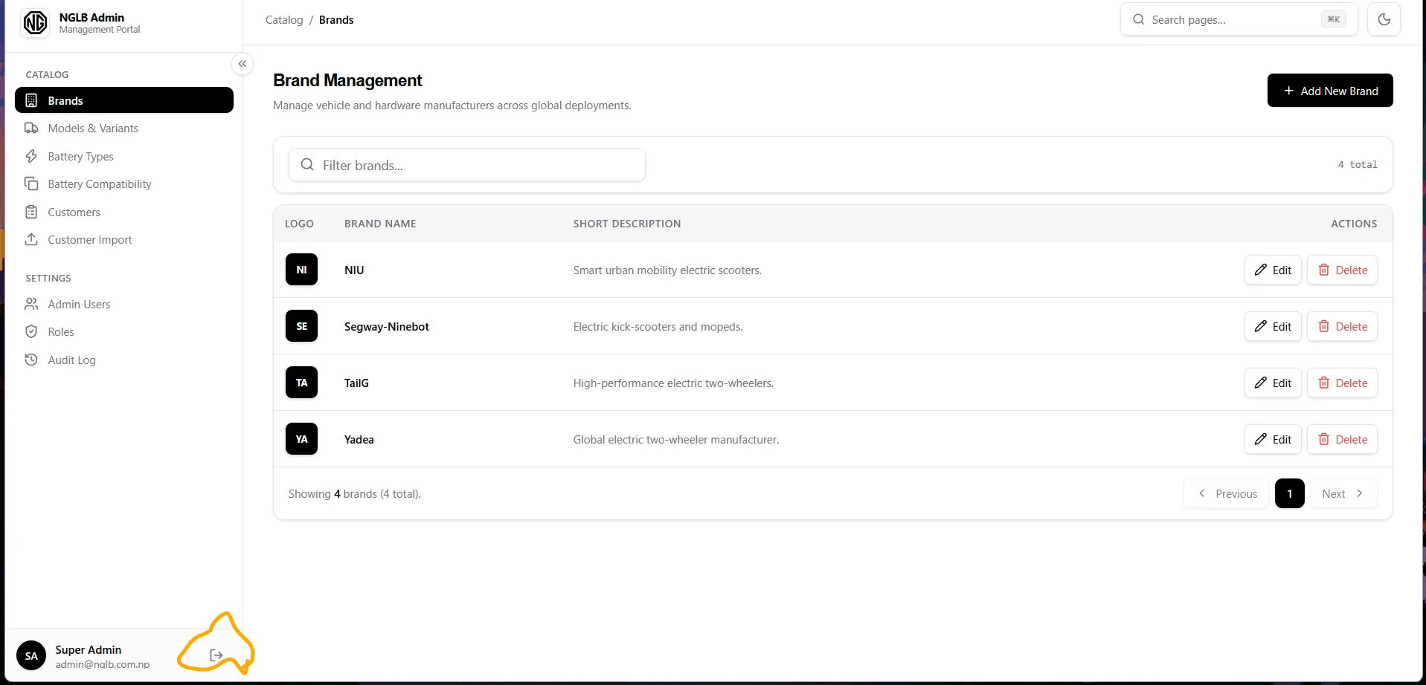Screen dimensions: 1426x685
Task: Click the Smart urban mobility description text
Action: [x=667, y=270]
